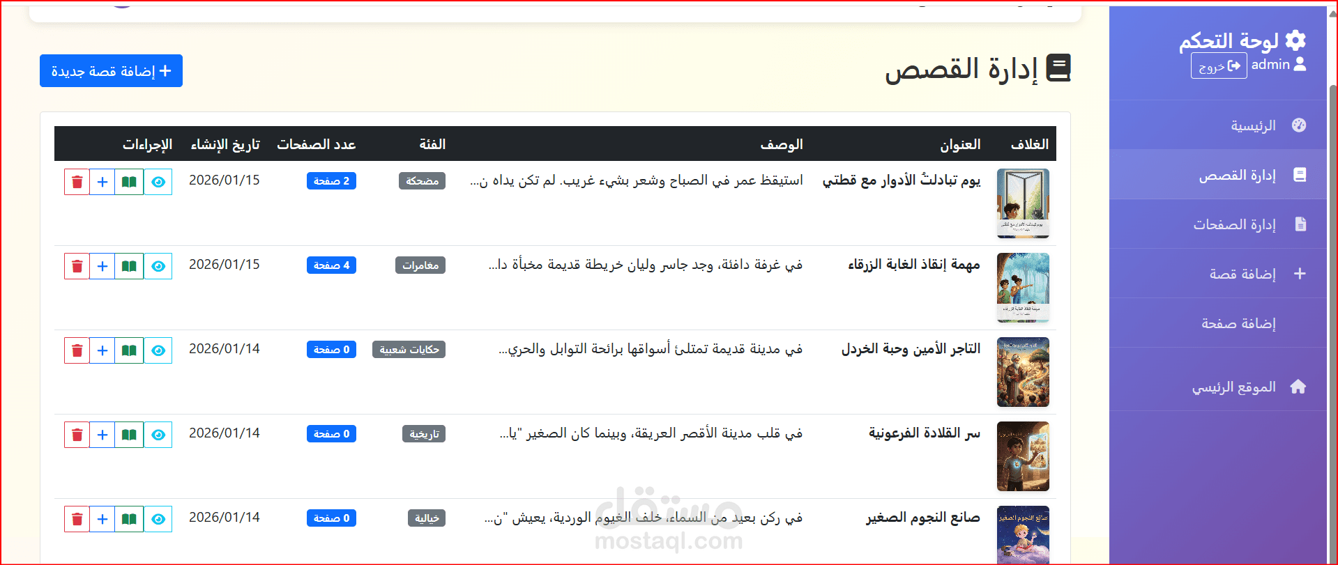The height and width of the screenshot is (565, 1338).
Task: Open book icon for مهمة إنقاذ الغابة الزرقاء
Action: click(129, 266)
